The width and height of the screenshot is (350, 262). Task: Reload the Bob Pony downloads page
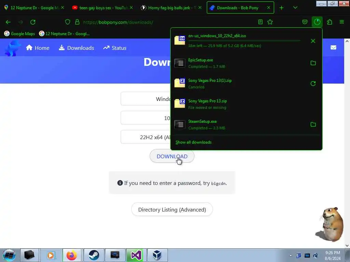[x=33, y=22]
